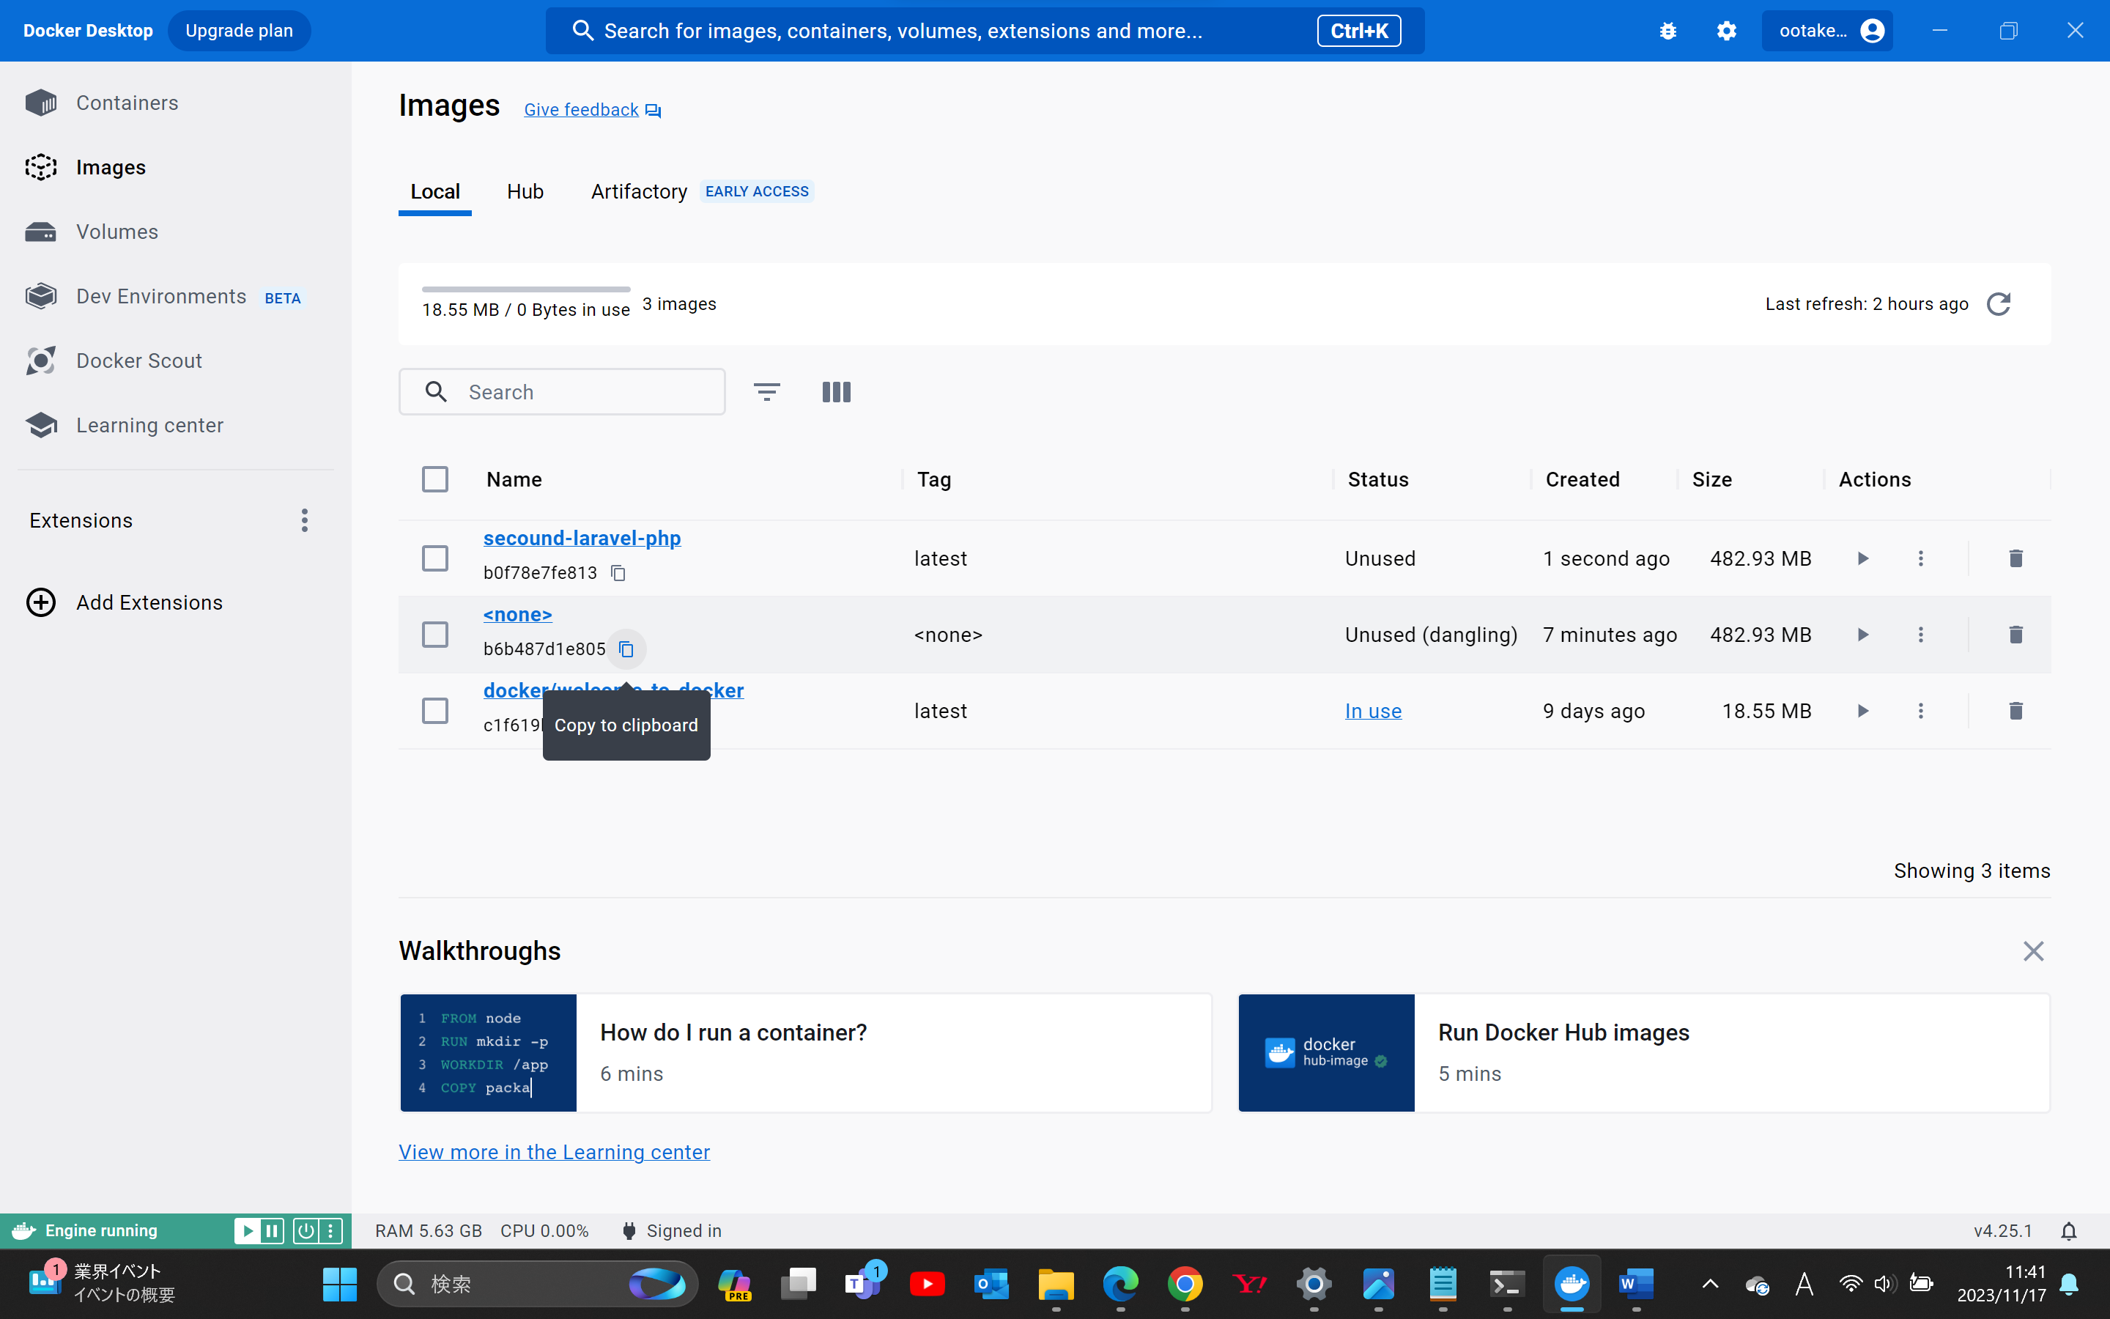2110x1319 pixels.
Task: Run the dangling <none> image
Action: 1862,634
